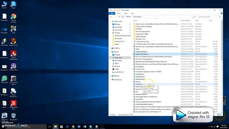Select HiddenBasketballFacebook image file
Screen dimensions: 229x129
pyautogui.click(x=144, y=104)
